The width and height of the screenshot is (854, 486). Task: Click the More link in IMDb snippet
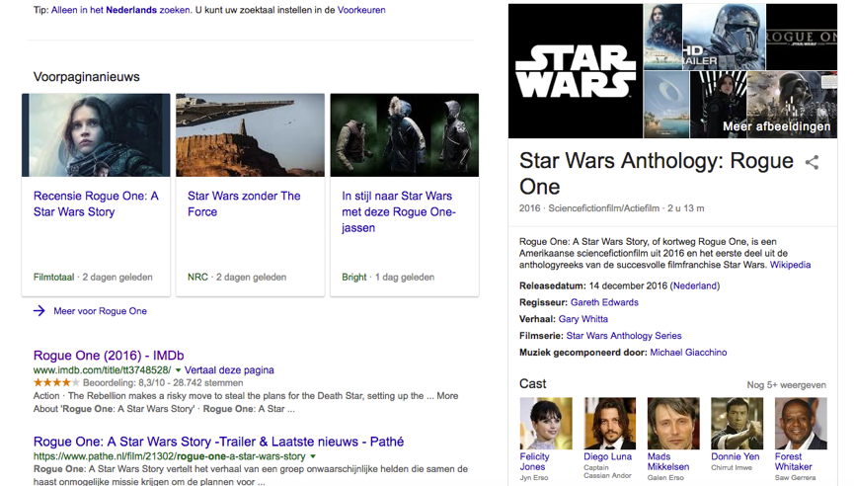pos(447,395)
